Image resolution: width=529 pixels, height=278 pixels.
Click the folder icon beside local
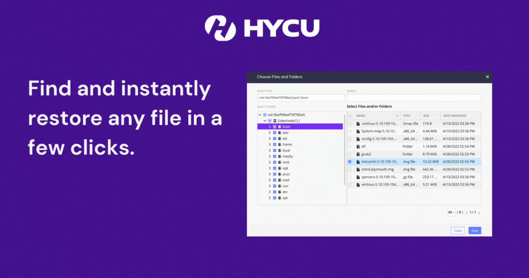[280, 150]
